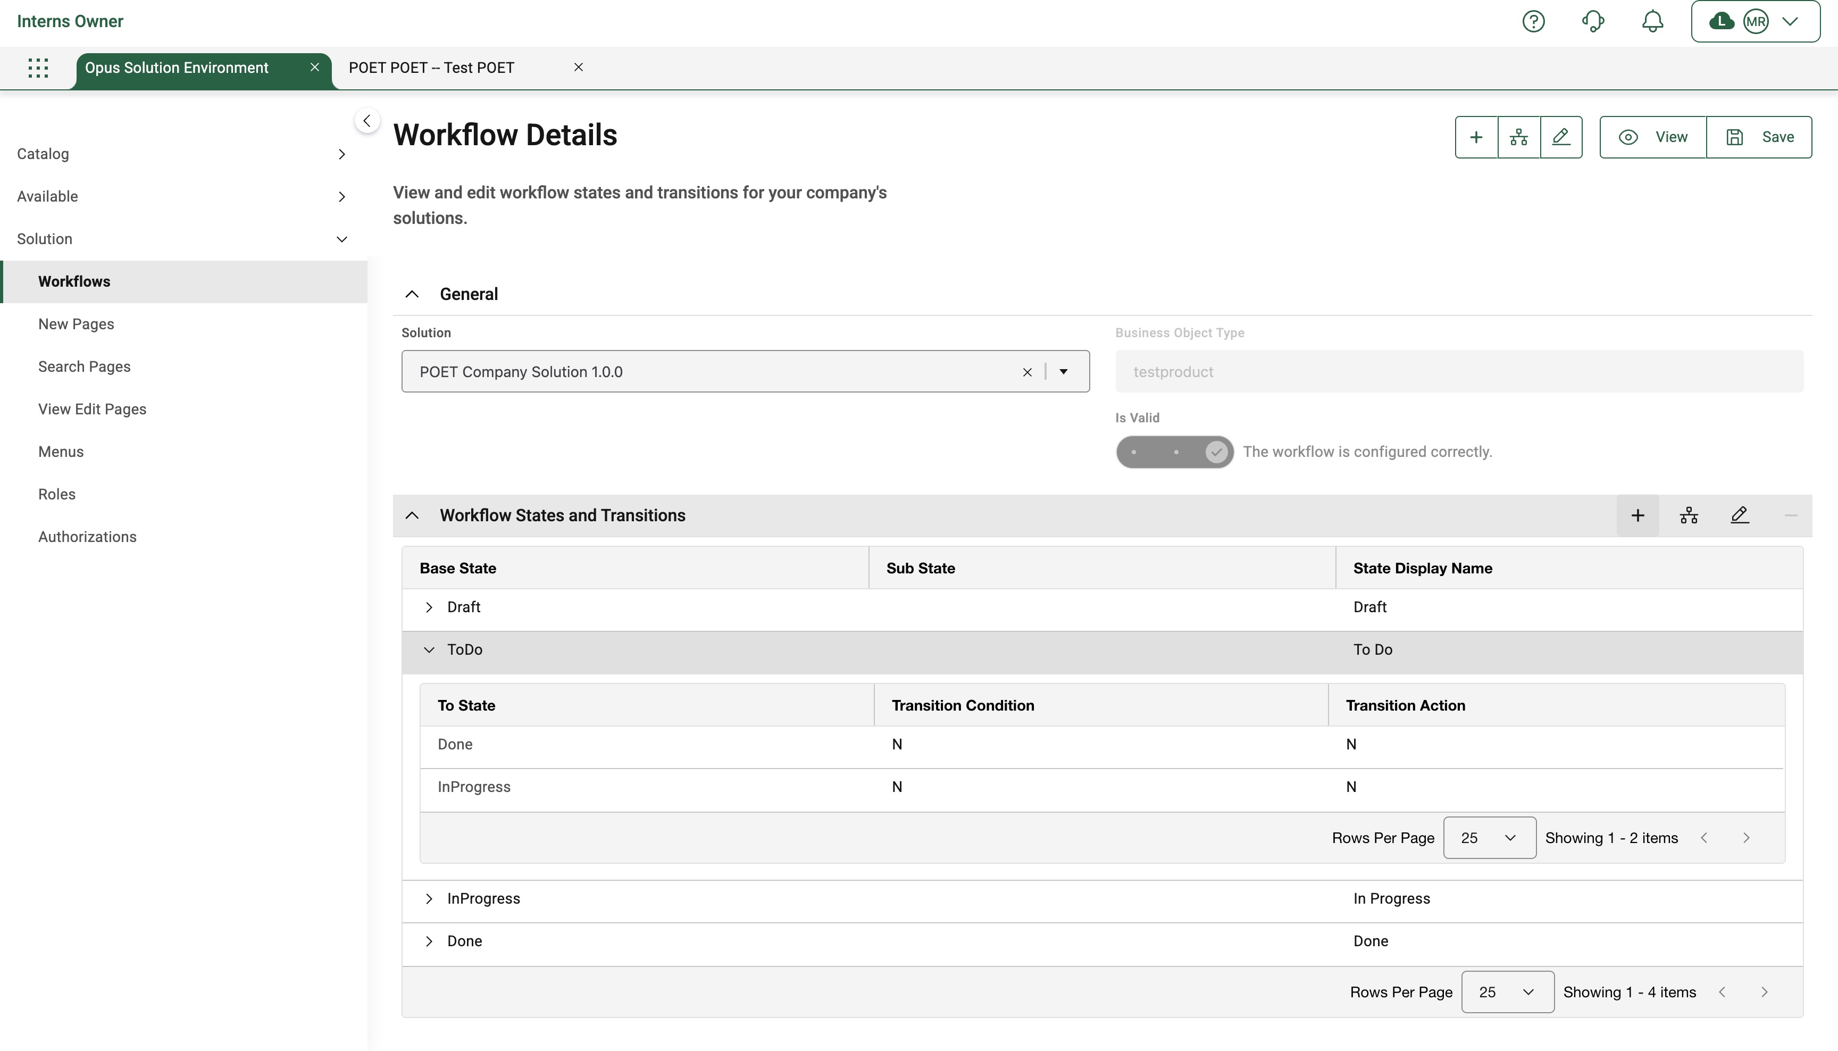
Task: Expand the InProgress base state row
Action: (429, 899)
